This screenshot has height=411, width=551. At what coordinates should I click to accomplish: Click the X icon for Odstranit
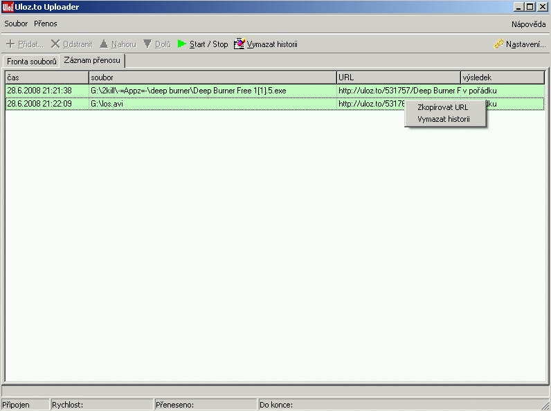tap(55, 44)
